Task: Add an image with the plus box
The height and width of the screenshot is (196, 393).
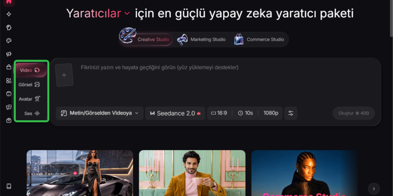Action: pos(64,75)
